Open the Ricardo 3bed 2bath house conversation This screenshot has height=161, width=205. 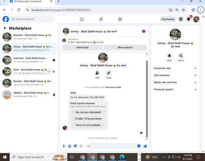(29, 83)
